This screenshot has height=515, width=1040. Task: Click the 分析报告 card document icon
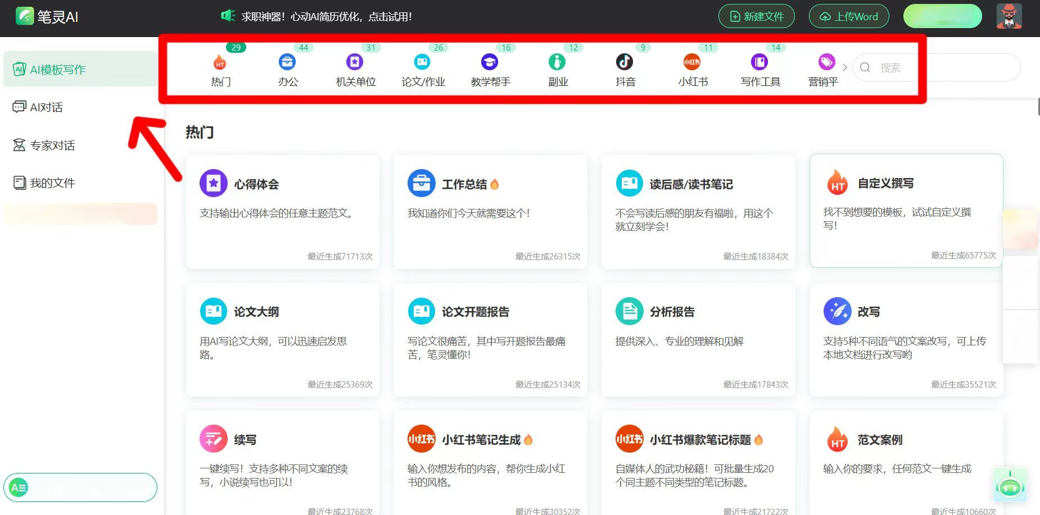[630, 311]
